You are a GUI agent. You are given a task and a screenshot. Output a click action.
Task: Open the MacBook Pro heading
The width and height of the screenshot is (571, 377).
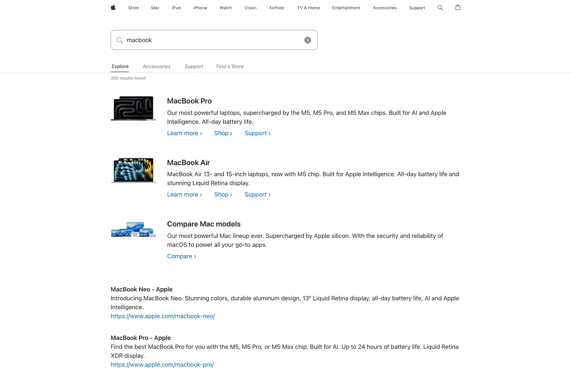click(190, 101)
